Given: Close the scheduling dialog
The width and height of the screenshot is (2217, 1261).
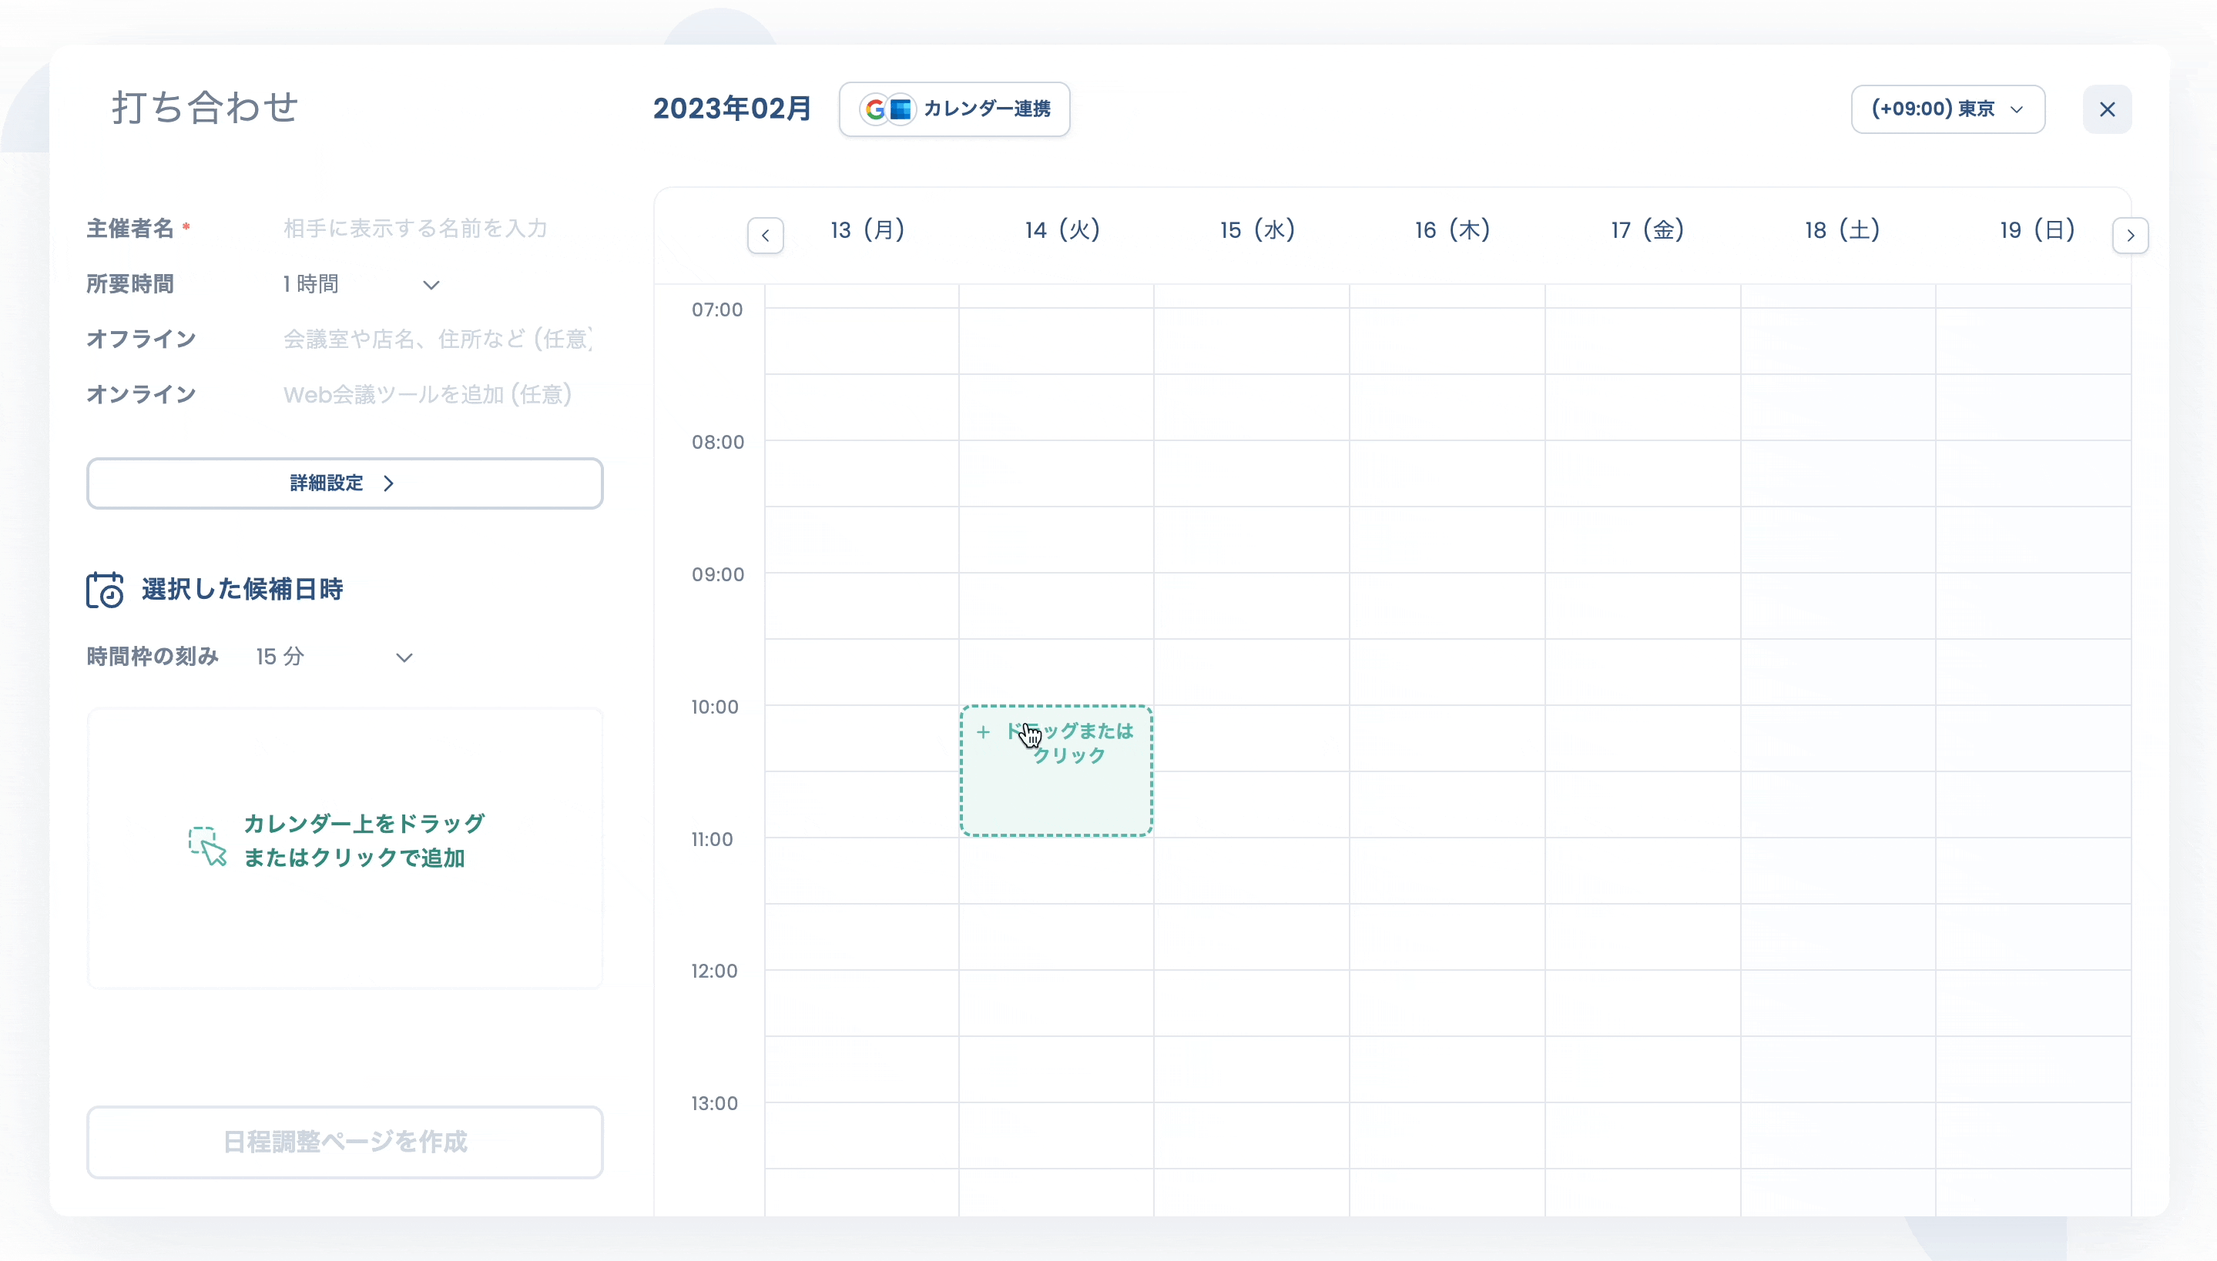Looking at the screenshot, I should tap(2107, 109).
